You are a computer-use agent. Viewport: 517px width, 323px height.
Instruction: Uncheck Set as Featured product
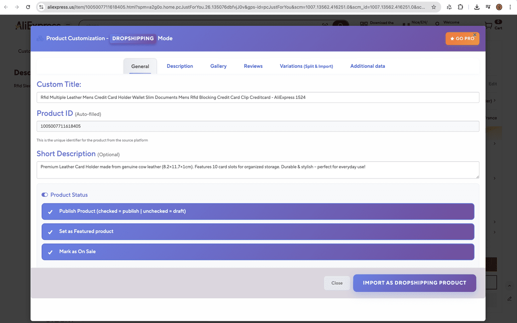[50, 232]
